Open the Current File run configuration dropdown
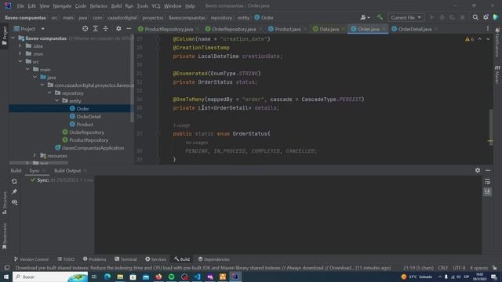This screenshot has width=502, height=282. click(406, 17)
